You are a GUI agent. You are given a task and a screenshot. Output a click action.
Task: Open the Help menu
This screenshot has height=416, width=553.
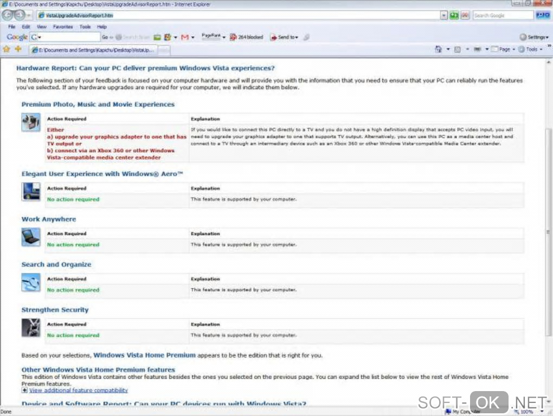point(102,27)
